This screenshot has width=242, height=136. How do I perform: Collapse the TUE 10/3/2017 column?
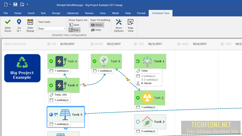pos(136,44)
